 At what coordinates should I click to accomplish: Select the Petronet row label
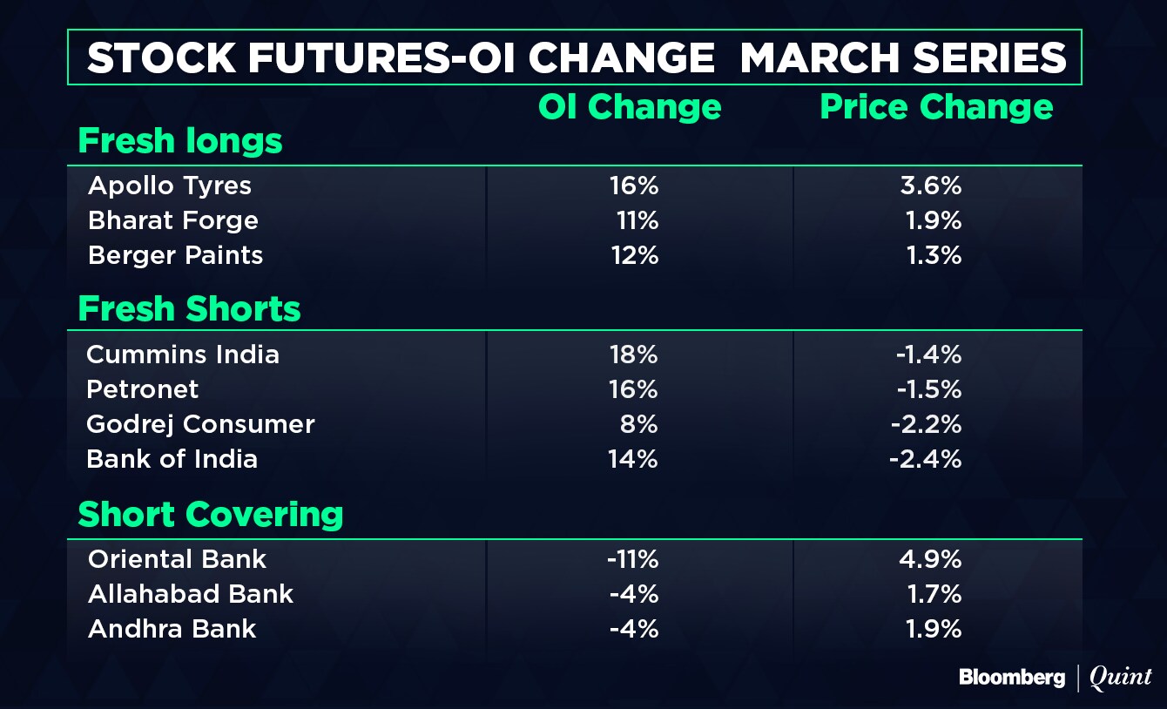[x=143, y=389]
